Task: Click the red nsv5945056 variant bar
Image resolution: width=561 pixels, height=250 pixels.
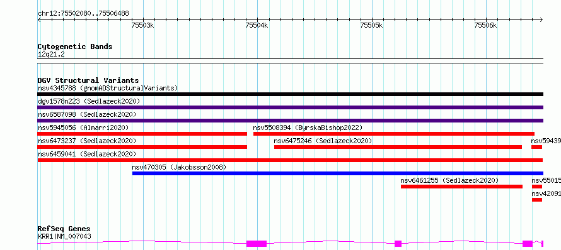Action: tap(142, 134)
